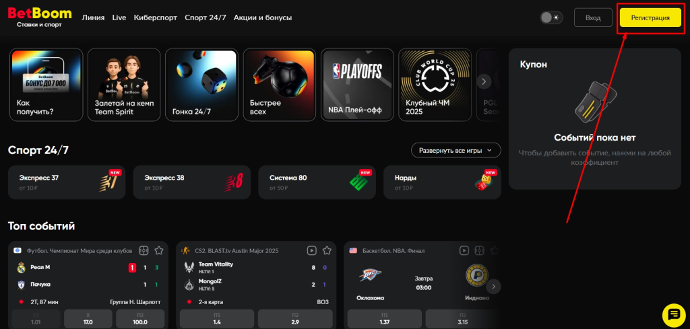Click CS2. BLAST.tv Austin Major 2025 title

tap(237, 251)
